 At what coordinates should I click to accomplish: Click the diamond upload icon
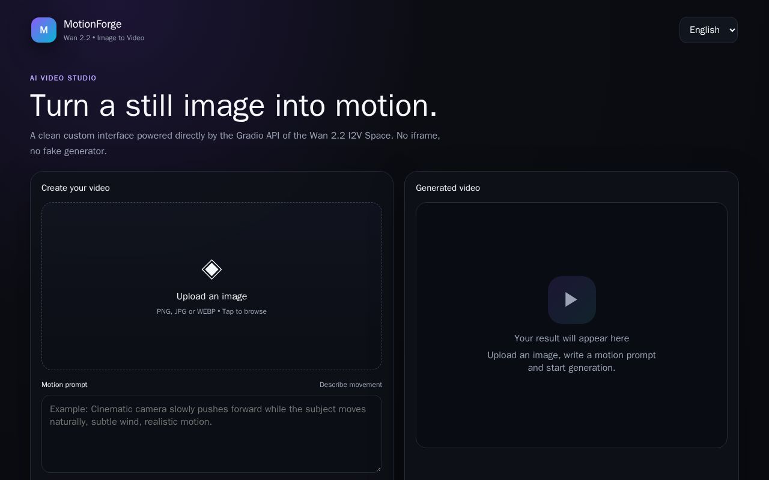coord(211,269)
